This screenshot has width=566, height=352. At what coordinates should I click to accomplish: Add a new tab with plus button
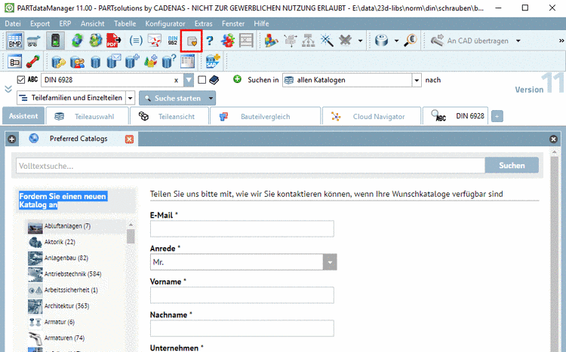coord(497,117)
